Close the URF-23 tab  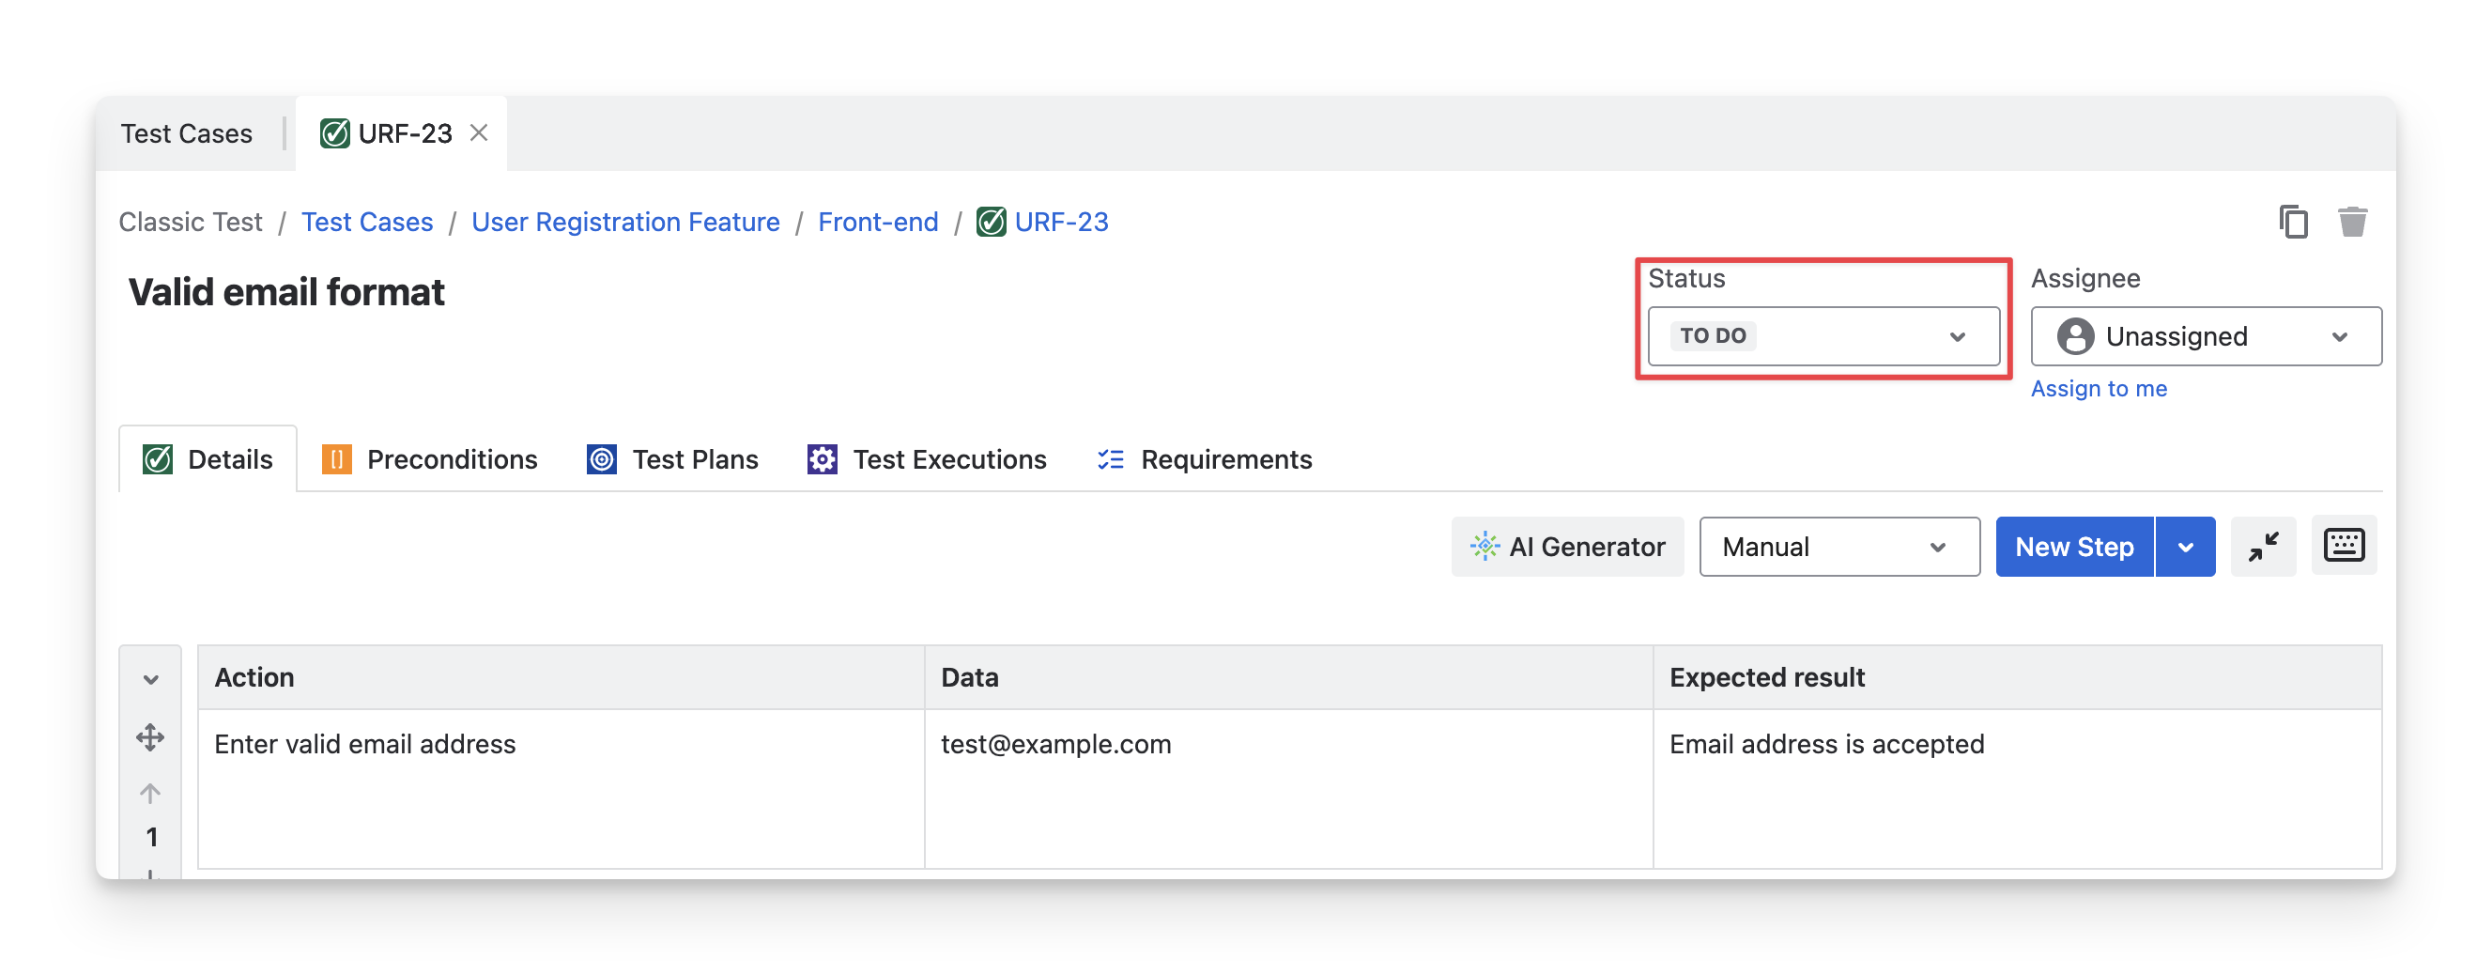click(479, 132)
